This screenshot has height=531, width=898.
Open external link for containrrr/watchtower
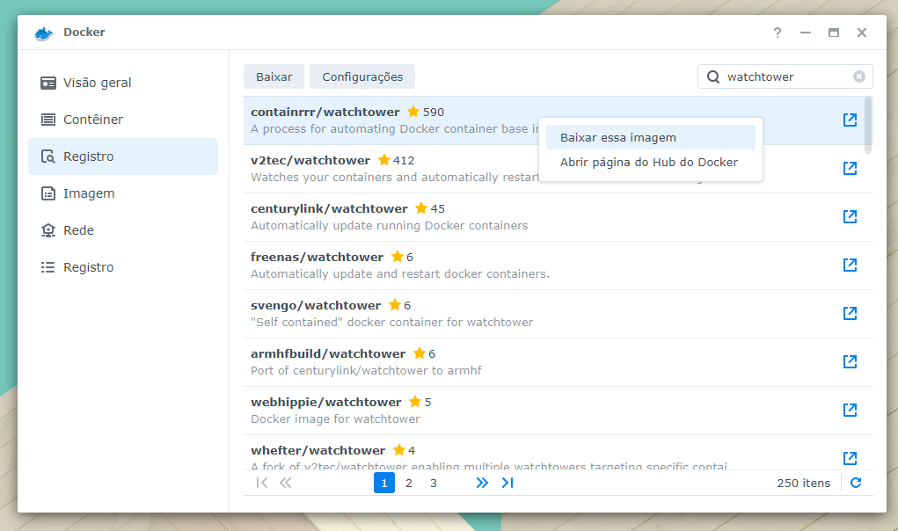(x=850, y=120)
